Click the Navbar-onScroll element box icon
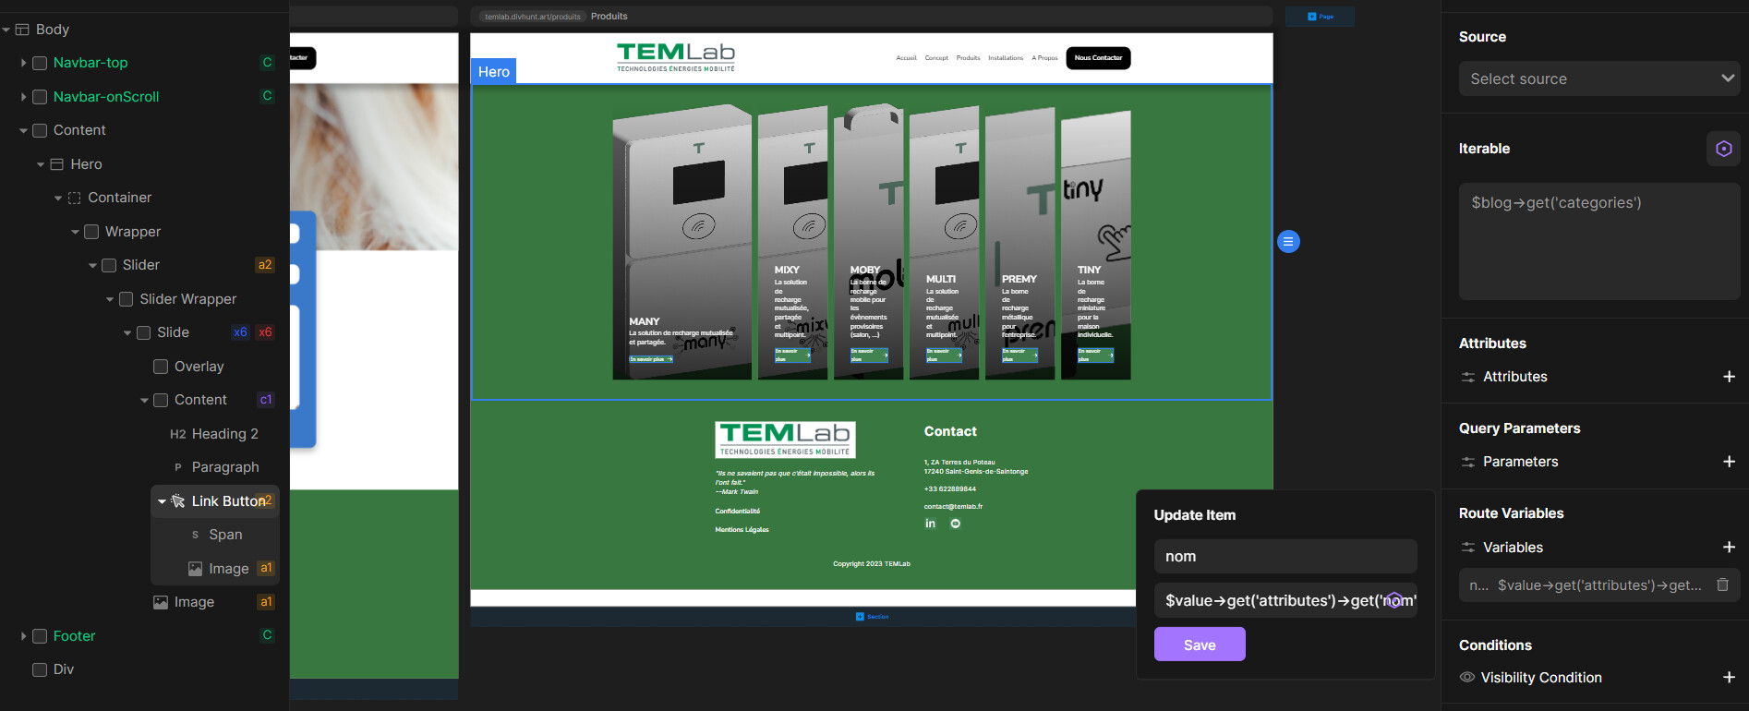The image size is (1749, 711). (40, 97)
